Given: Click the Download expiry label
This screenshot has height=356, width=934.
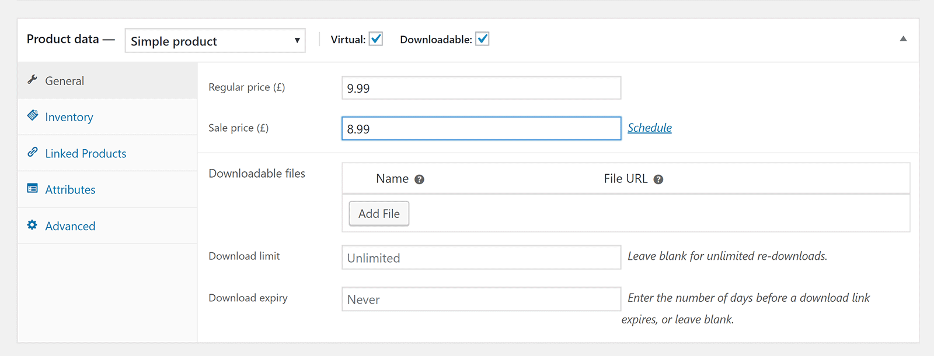Looking at the screenshot, I should click(248, 298).
